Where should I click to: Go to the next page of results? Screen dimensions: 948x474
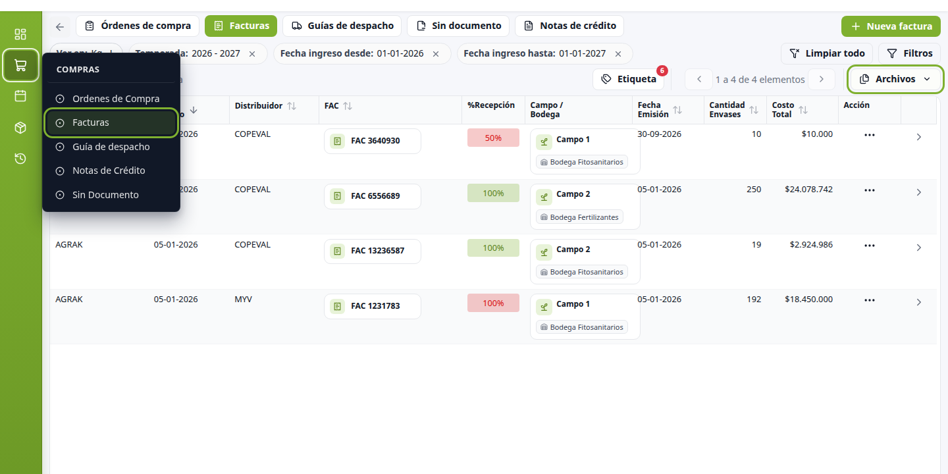tap(822, 80)
